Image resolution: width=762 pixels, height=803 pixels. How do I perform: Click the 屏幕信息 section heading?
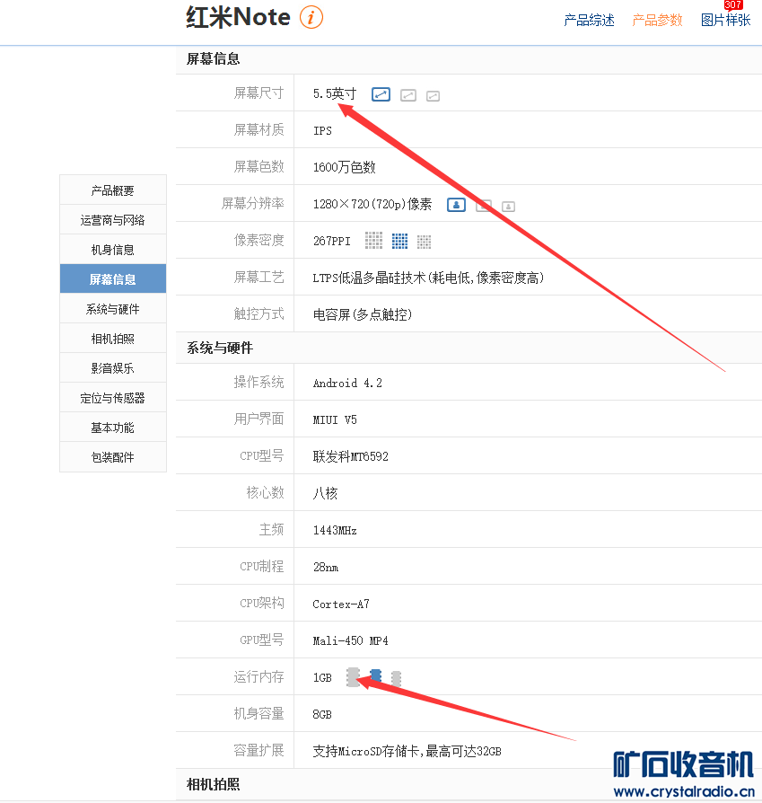pos(213,59)
